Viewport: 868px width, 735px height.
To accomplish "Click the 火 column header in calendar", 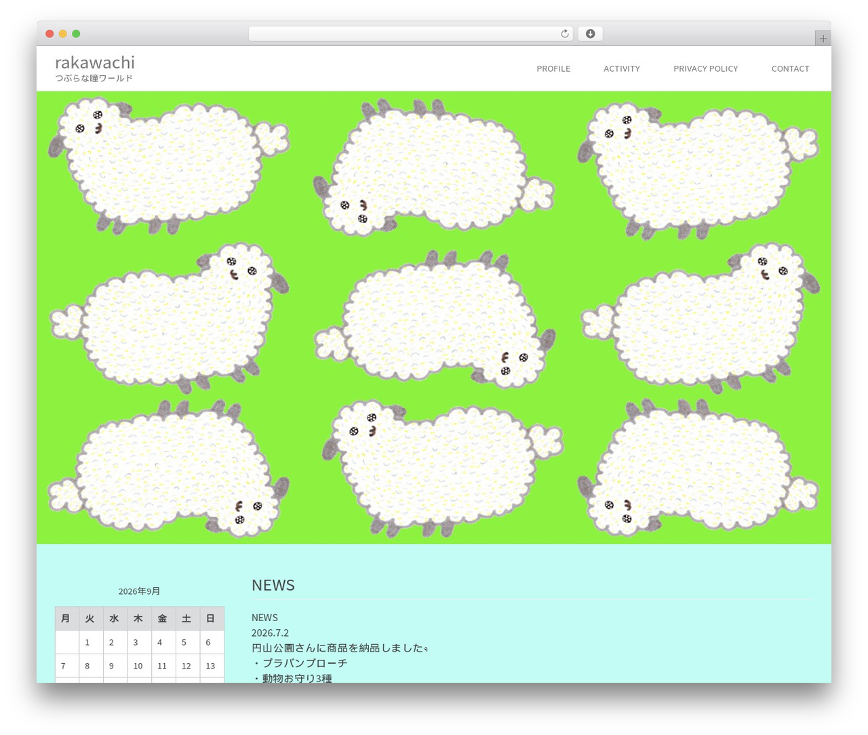I will (x=90, y=618).
